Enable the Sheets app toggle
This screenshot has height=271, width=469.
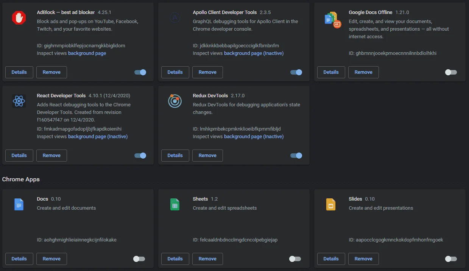[295, 259]
